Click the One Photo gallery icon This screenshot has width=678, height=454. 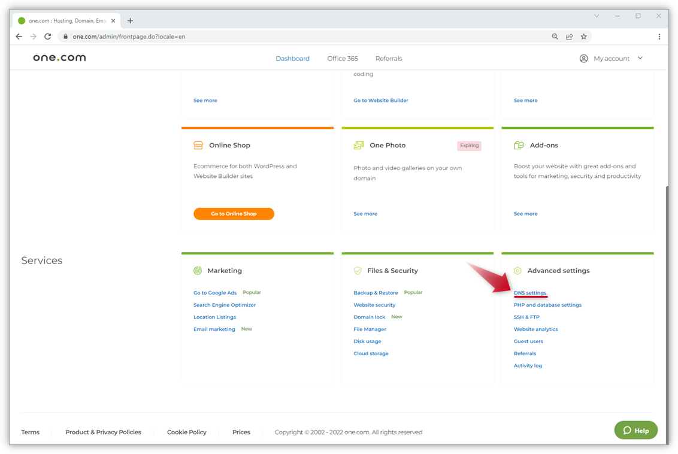click(x=358, y=146)
